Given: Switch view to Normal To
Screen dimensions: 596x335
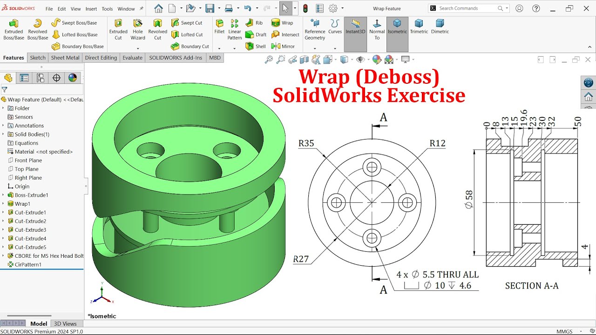Looking at the screenshot, I should click(377, 30).
